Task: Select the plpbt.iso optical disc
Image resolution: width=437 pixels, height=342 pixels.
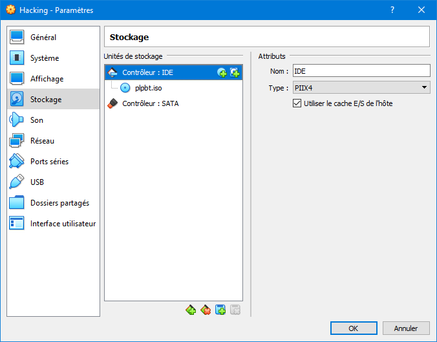Action: pos(148,88)
